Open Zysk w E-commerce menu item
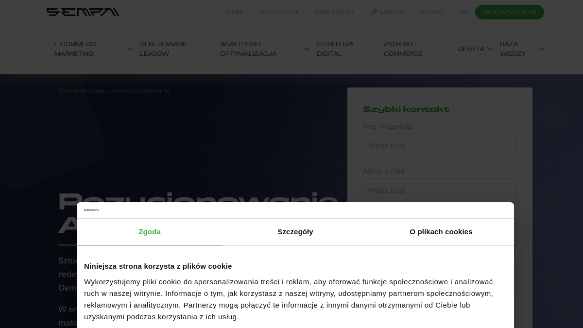The image size is (583, 328). coord(403,49)
